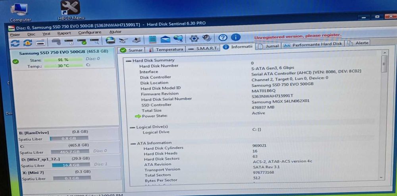This screenshot has height=196, width=397.
Task: Collapse the ATA Information section
Action: pos(133,144)
